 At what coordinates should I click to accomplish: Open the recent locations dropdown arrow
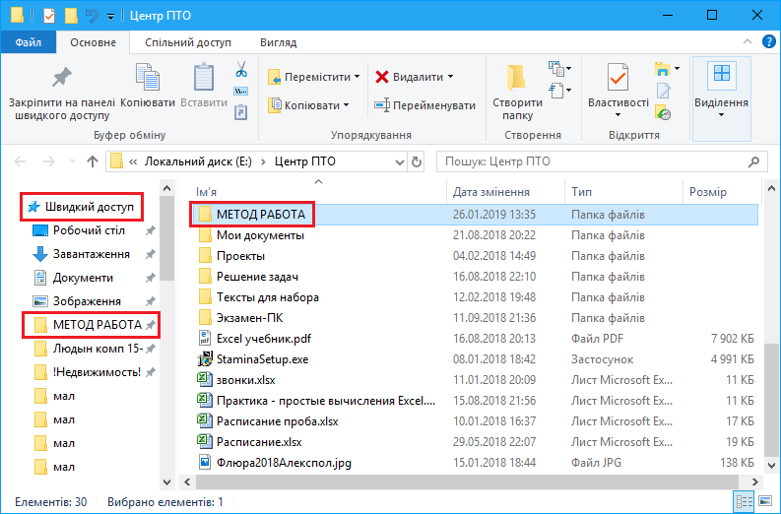(x=72, y=161)
